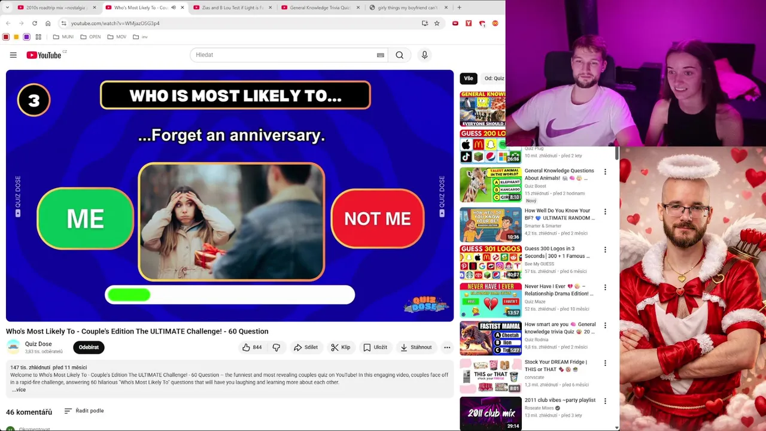Click the orange circular profile extension icon

[495, 23]
